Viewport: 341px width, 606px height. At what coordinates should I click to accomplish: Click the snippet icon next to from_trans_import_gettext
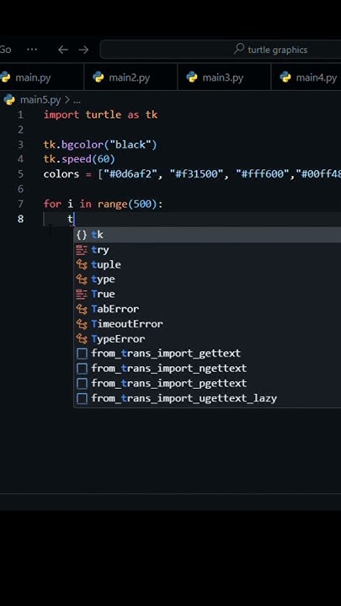click(x=82, y=353)
